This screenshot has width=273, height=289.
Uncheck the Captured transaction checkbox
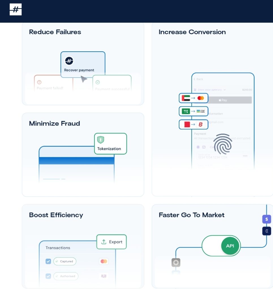[48, 261]
